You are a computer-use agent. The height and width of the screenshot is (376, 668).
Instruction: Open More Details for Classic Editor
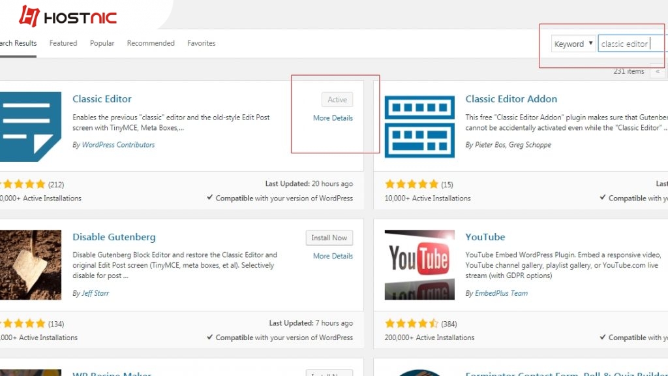click(333, 118)
